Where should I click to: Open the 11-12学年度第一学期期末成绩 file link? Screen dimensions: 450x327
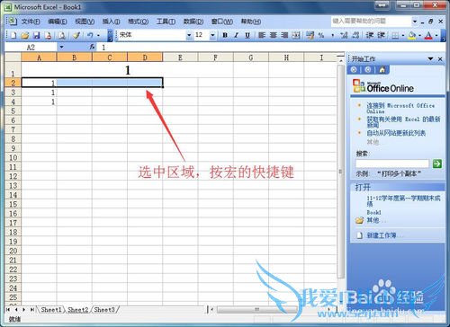click(403, 200)
